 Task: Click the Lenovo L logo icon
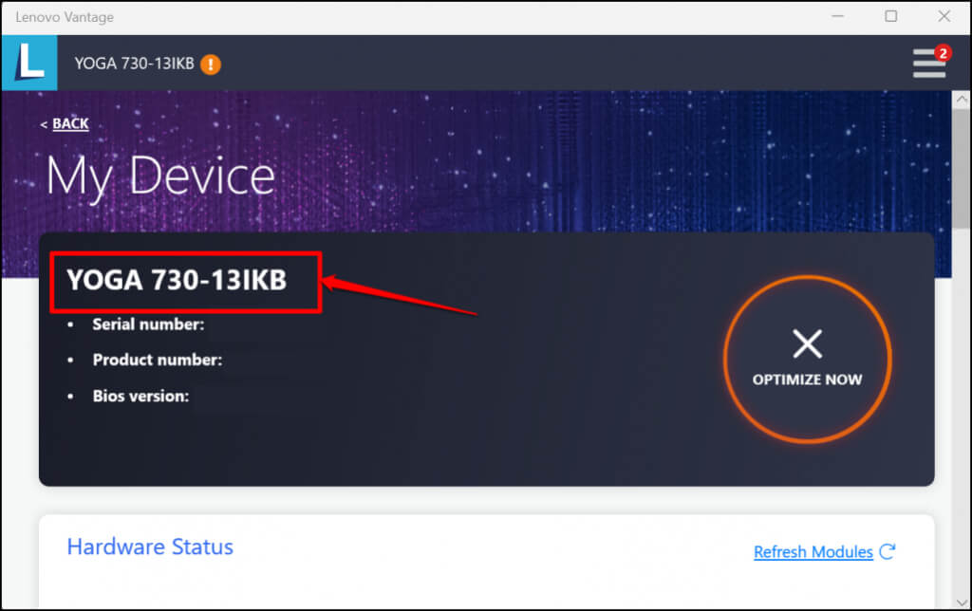[28, 63]
